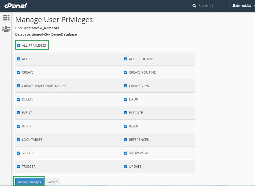The width and height of the screenshot is (255, 186).
Task: Toggle the UPDATE checkbox
Action: (126, 167)
